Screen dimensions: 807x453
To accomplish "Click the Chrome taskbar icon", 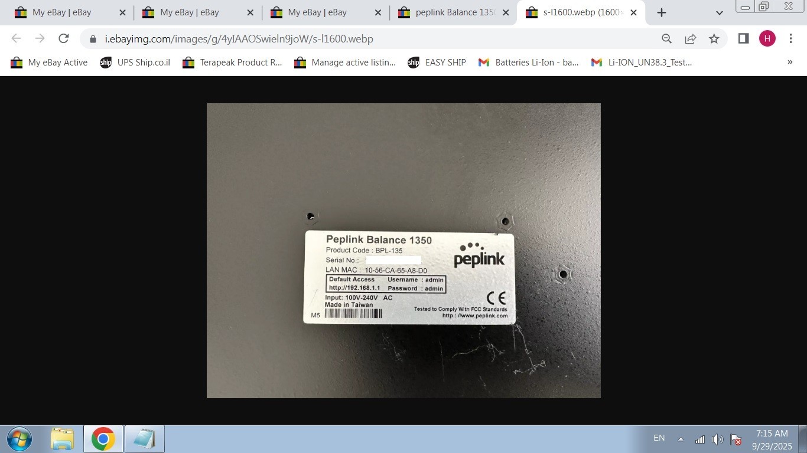I will (103, 439).
